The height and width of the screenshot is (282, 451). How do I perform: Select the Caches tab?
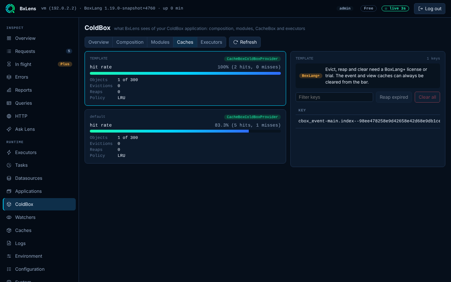coord(185,42)
